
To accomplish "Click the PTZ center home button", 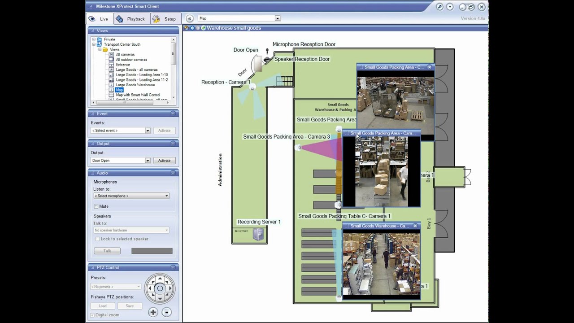I will [x=160, y=288].
